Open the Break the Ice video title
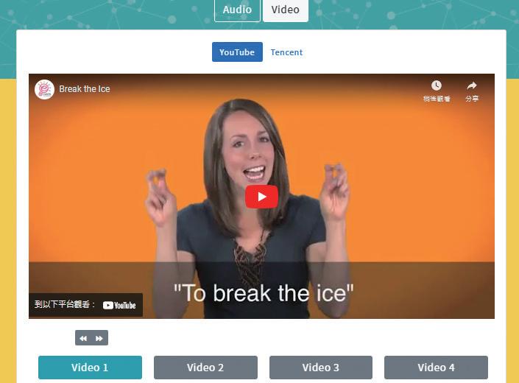 (x=85, y=89)
